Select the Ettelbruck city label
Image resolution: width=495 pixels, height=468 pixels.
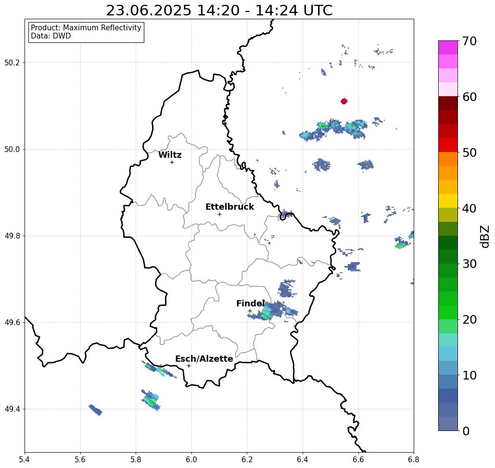coord(230,207)
